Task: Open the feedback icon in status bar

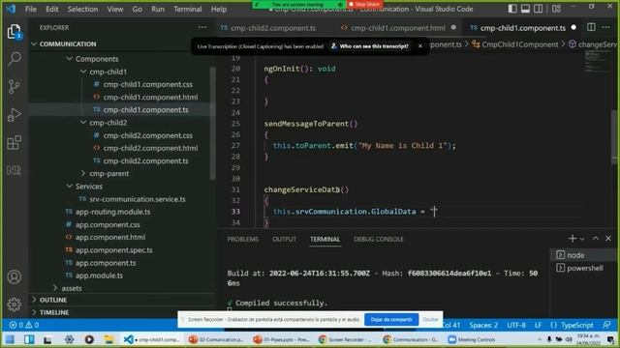Action: tap(606, 325)
